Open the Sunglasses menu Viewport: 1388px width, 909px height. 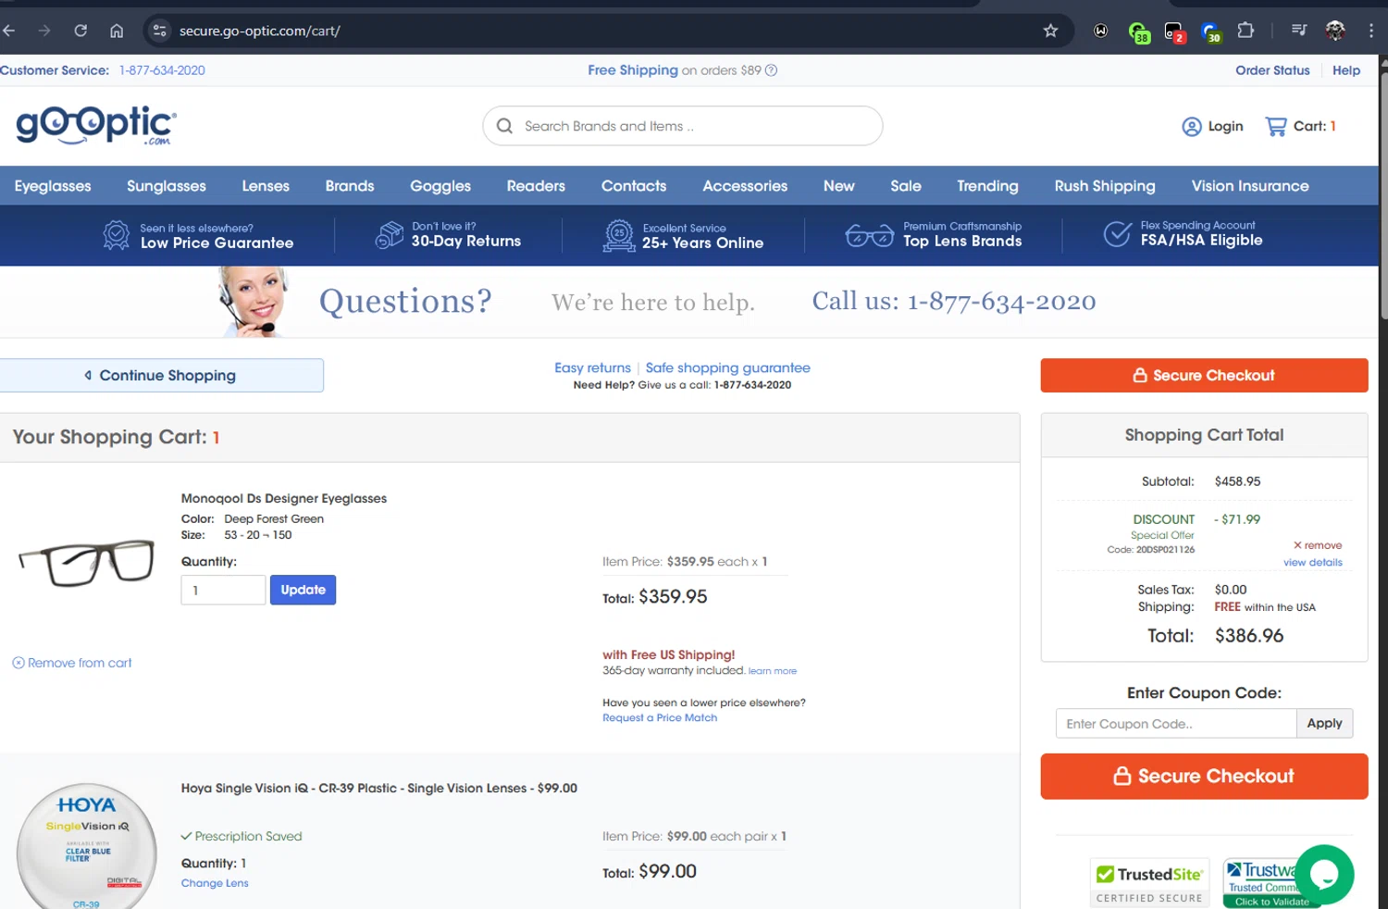tap(167, 186)
